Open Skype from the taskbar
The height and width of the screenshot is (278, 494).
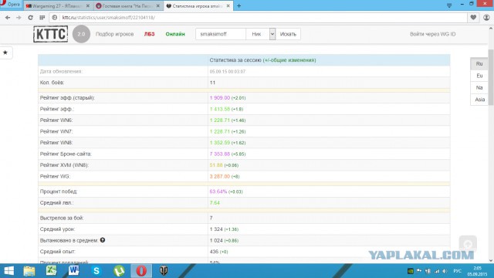click(96, 271)
